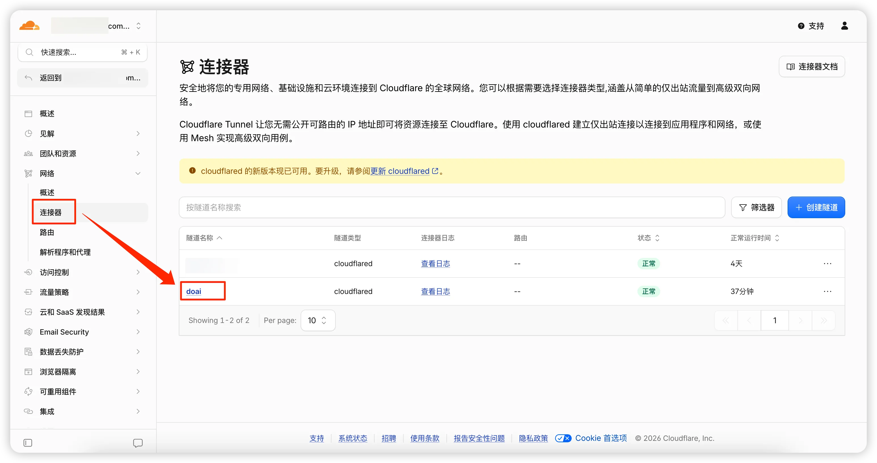The image size is (877, 463).
Task: Open the feedback chat bubble icon
Action: (138, 443)
